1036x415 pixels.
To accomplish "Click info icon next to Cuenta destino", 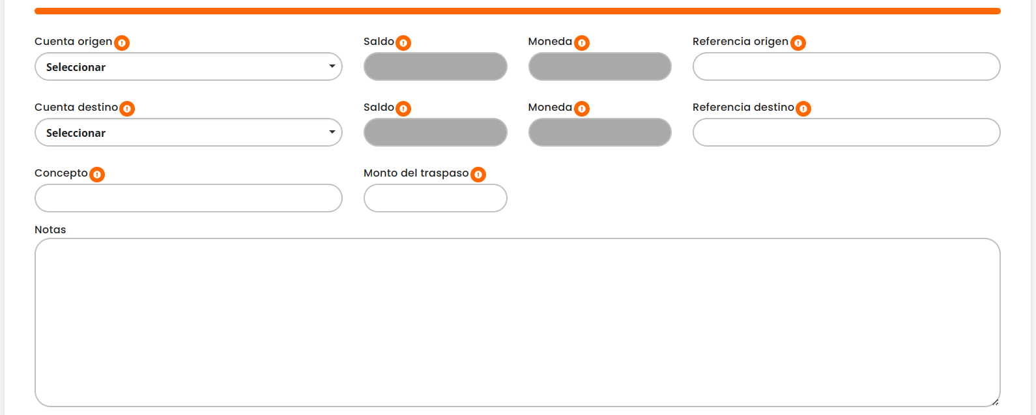I will (x=127, y=109).
